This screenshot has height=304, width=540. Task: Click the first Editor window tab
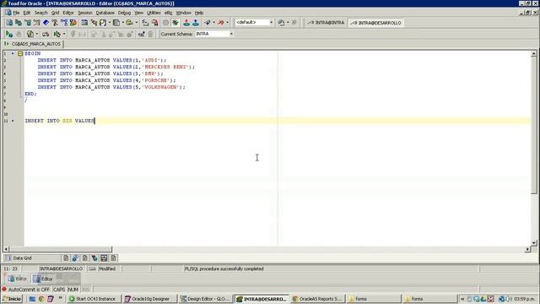click(x=18, y=279)
